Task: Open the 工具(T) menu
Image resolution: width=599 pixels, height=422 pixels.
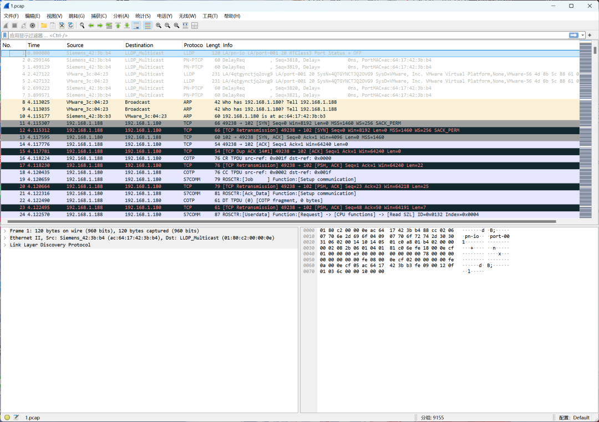Action: tap(210, 16)
